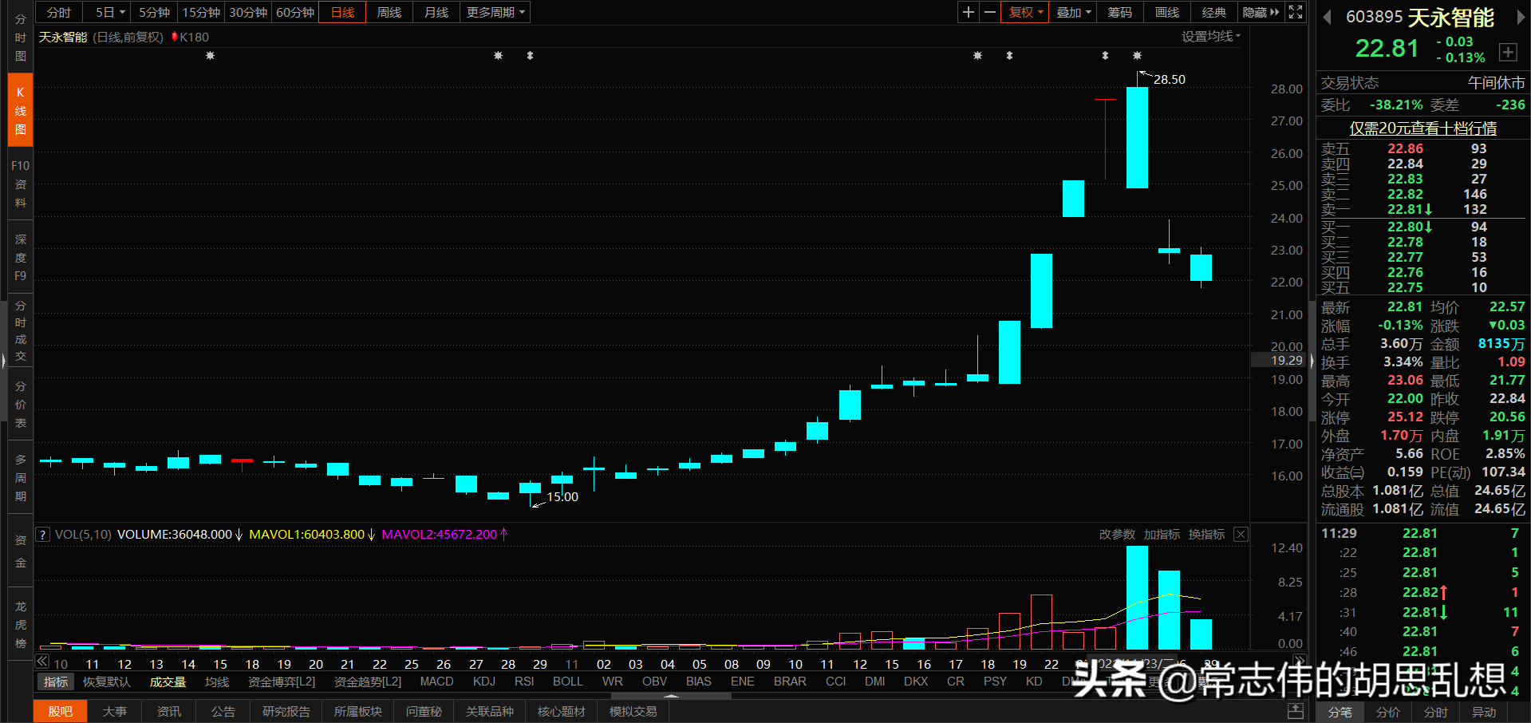The width and height of the screenshot is (1531, 723).
Task: Toggle the 均线 moving average display
Action: [x=216, y=682]
